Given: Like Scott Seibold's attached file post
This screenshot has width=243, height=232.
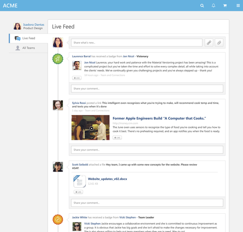Looking at the screenshot, I should click(x=78, y=192).
